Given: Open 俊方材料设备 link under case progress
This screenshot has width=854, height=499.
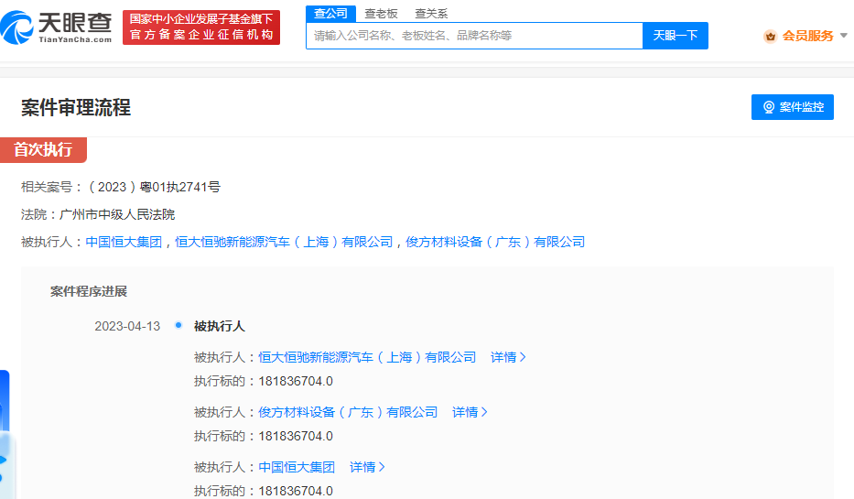Looking at the screenshot, I should pyautogui.click(x=348, y=412).
